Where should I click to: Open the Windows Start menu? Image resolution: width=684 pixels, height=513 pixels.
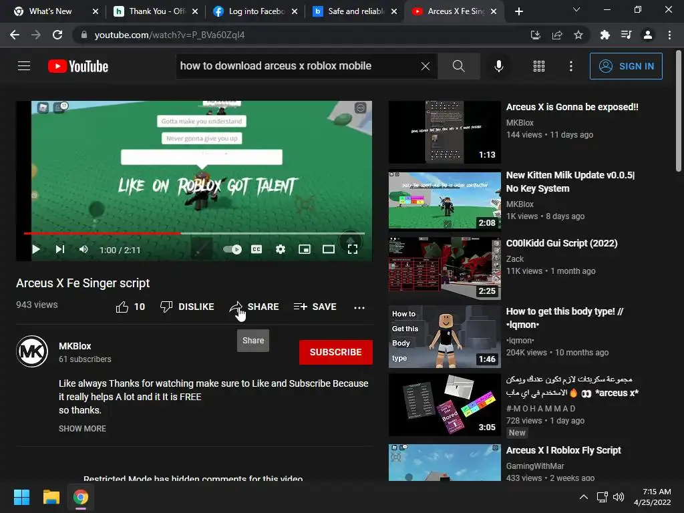(x=21, y=497)
